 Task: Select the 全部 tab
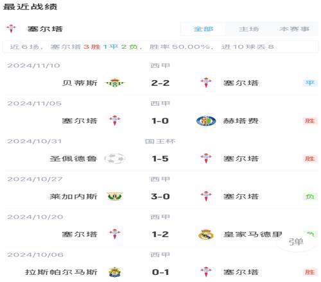pyautogui.click(x=203, y=29)
